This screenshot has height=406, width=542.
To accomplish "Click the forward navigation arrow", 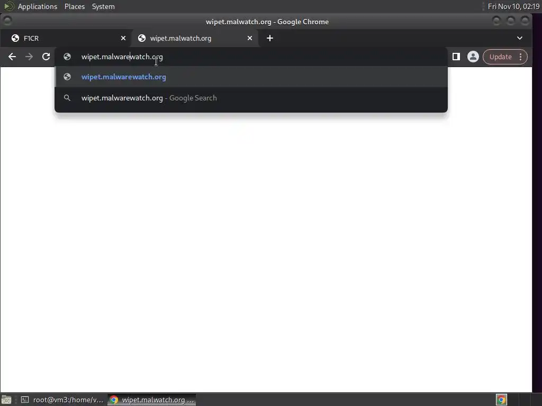I will (29, 57).
